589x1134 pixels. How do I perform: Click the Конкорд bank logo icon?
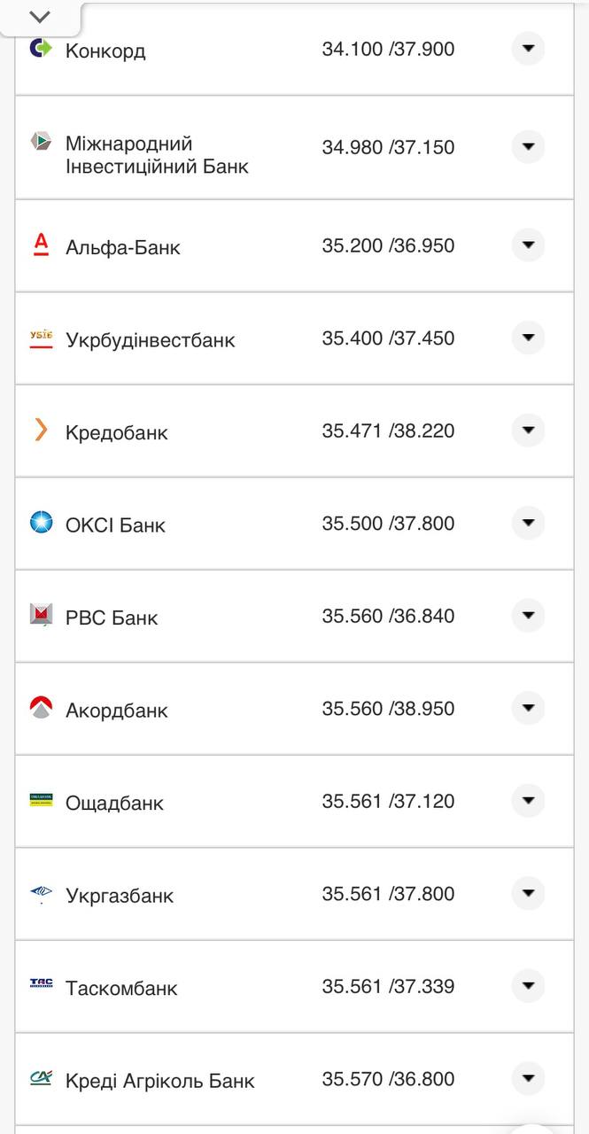[41, 49]
